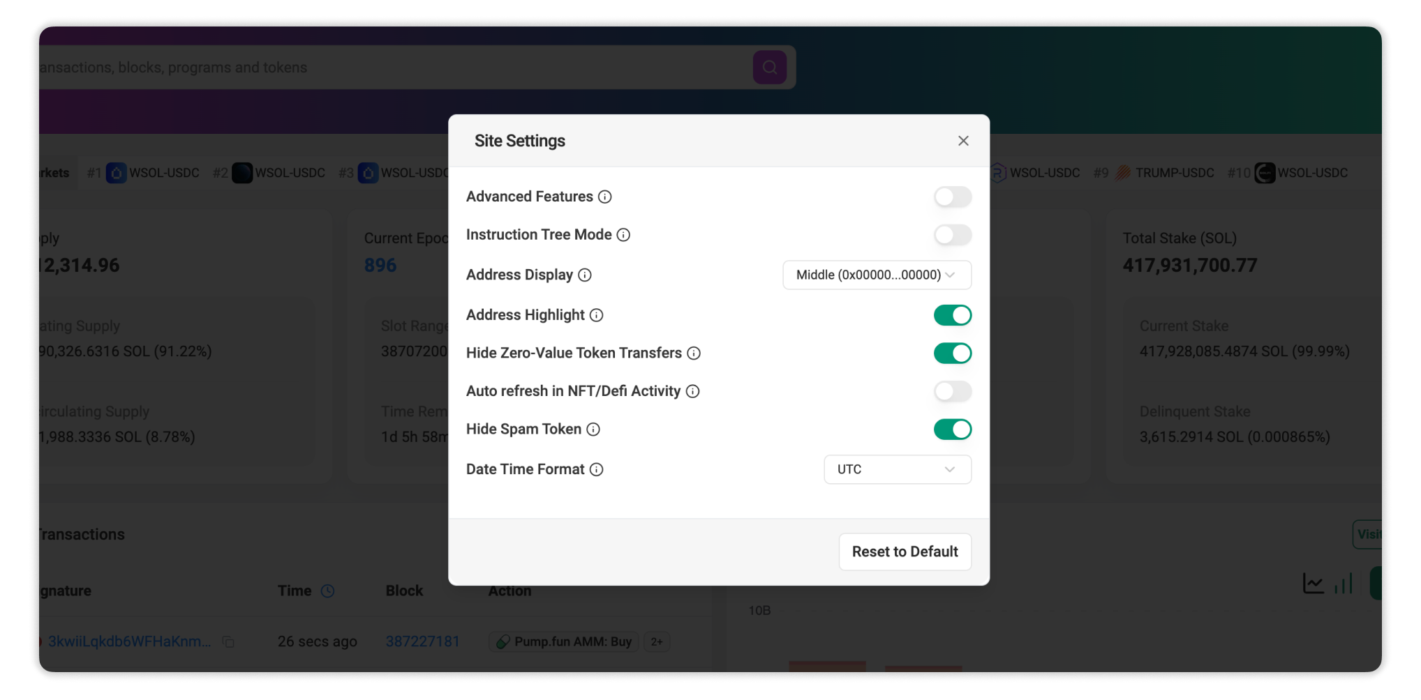Image resolution: width=1421 pixels, height=700 pixels.
Task: Click the clock icon next to the Time column
Action: point(328,591)
